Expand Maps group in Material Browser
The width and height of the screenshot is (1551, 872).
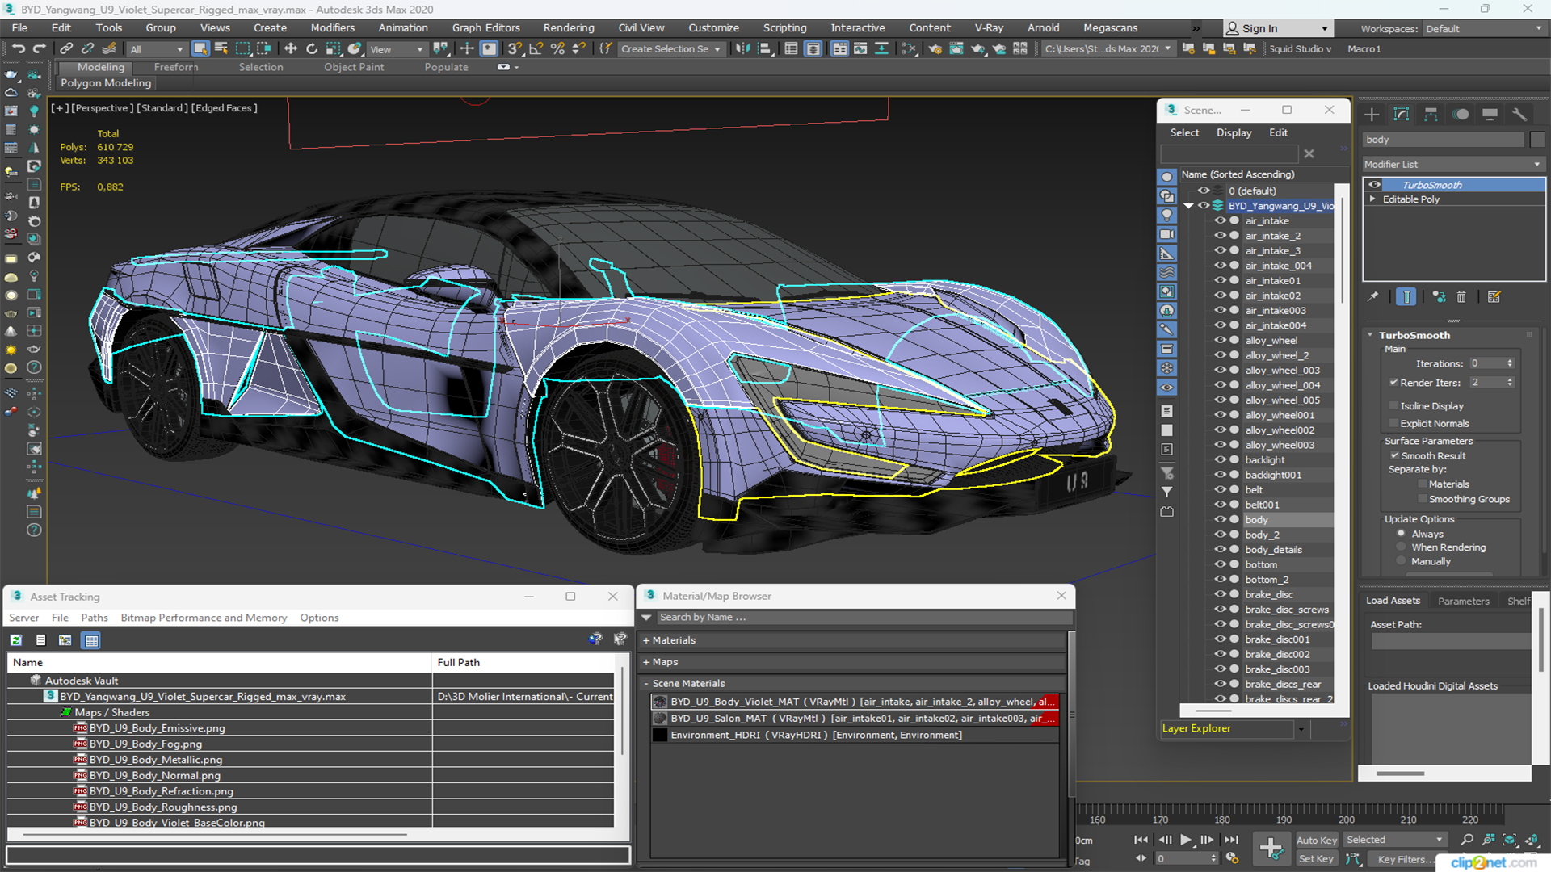[646, 662]
